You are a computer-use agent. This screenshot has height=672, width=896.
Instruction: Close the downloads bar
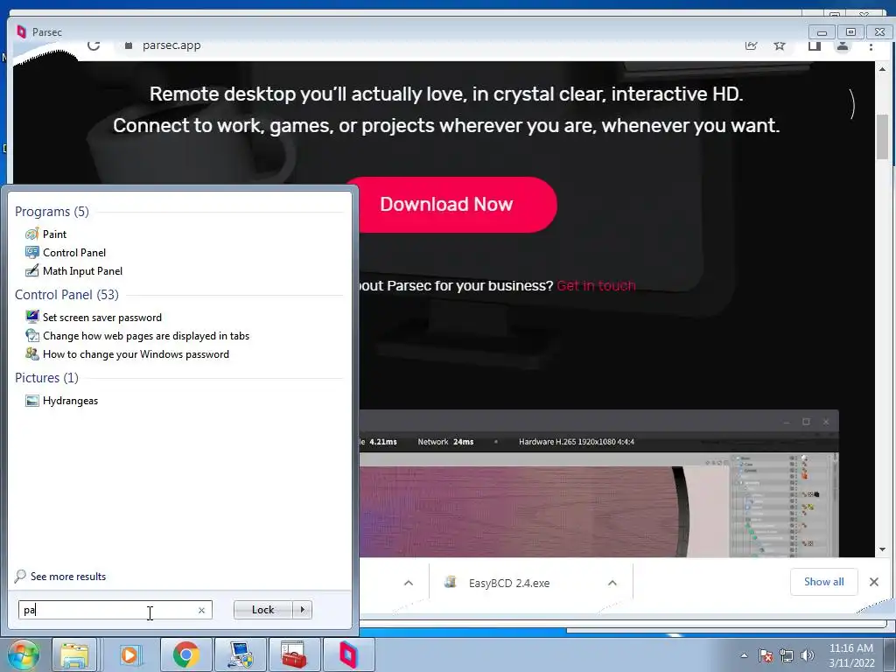click(x=874, y=582)
